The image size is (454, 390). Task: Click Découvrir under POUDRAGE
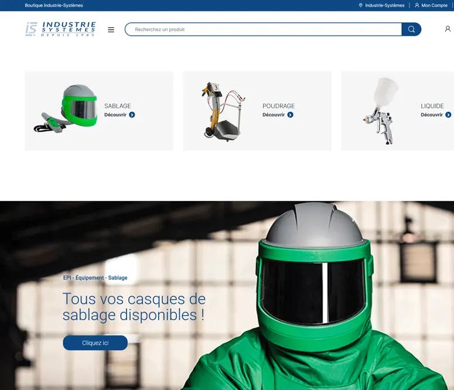274,115
